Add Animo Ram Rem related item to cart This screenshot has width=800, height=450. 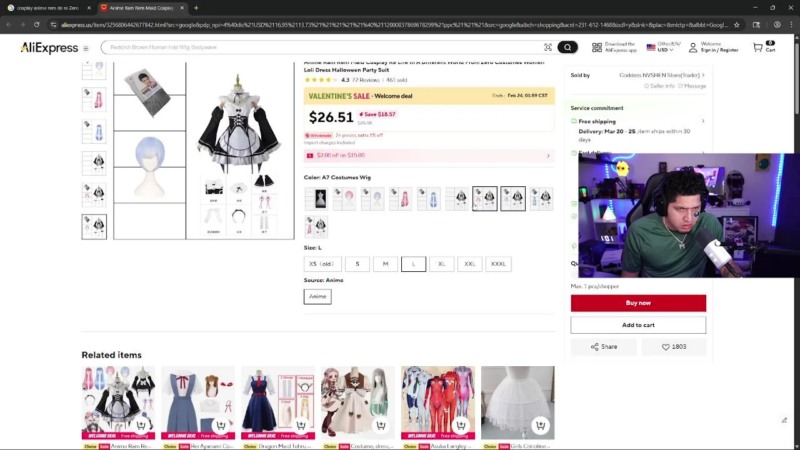(x=141, y=426)
